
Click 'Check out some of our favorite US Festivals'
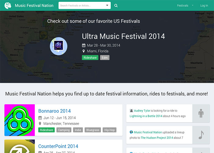tap(94, 21)
